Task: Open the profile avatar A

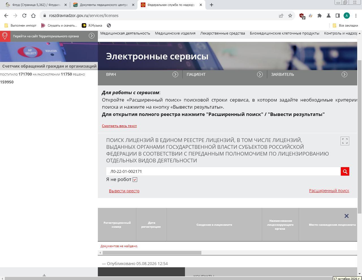Action: (x=347, y=16)
